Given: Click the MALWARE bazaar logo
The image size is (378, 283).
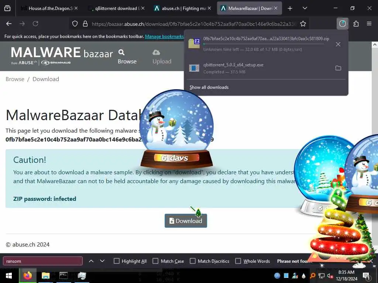Looking at the screenshot, I should [62, 56].
